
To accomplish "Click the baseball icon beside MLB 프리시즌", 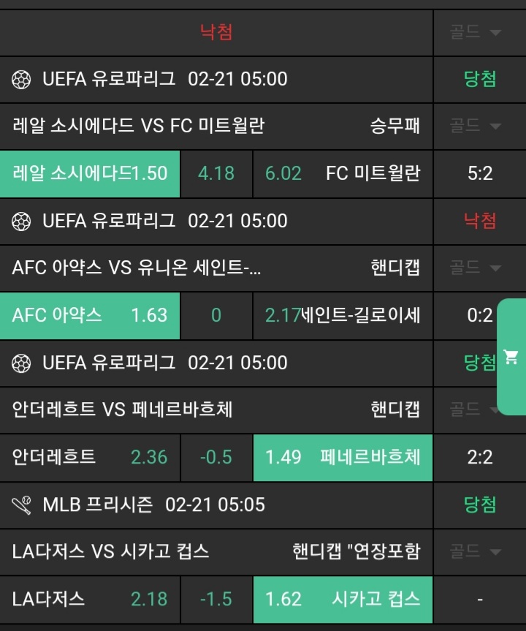I will point(21,505).
